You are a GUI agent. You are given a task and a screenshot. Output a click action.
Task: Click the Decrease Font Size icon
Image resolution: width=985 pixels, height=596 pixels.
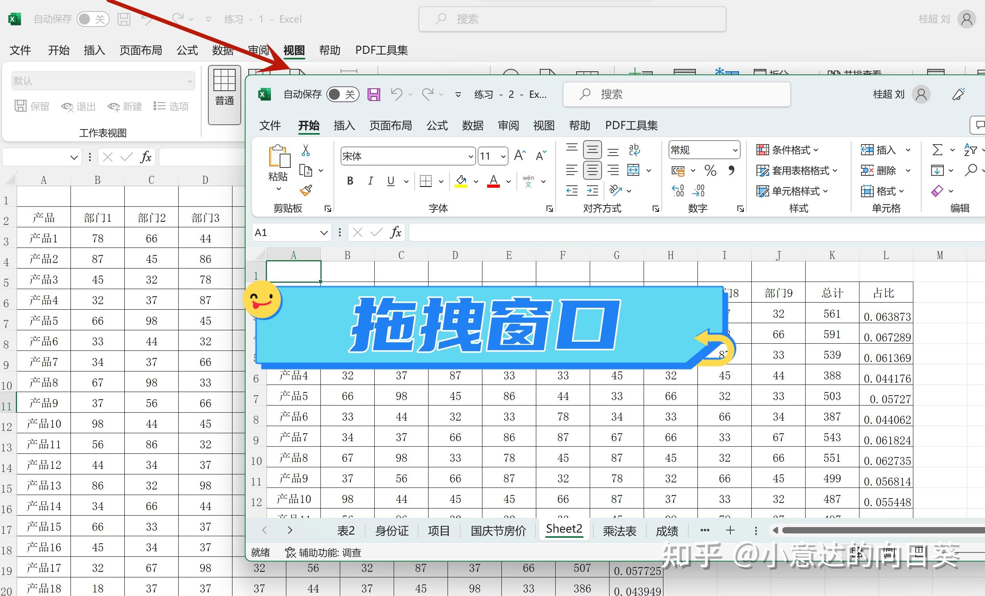click(541, 156)
